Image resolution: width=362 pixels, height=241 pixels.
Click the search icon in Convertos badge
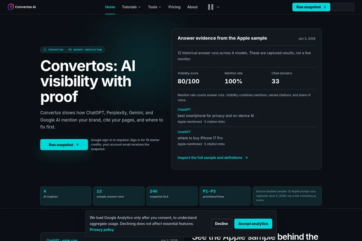[x=45, y=50]
